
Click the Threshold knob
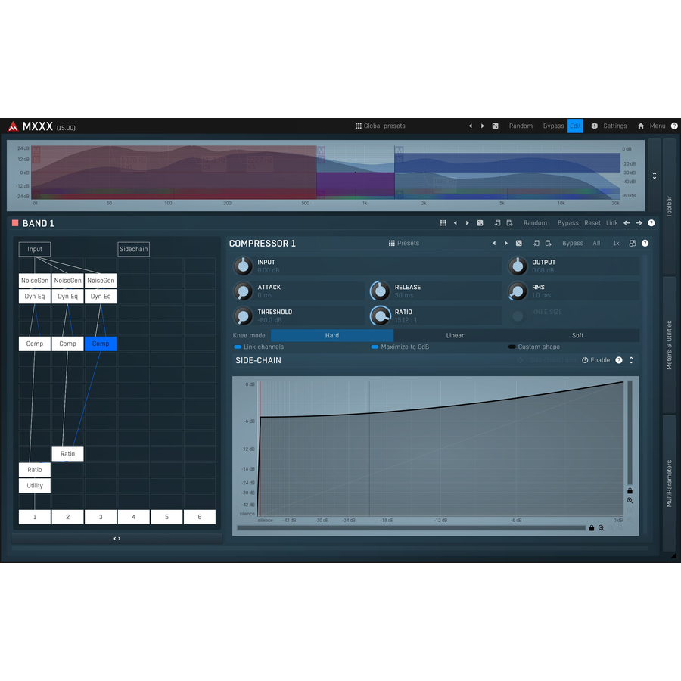click(x=243, y=316)
